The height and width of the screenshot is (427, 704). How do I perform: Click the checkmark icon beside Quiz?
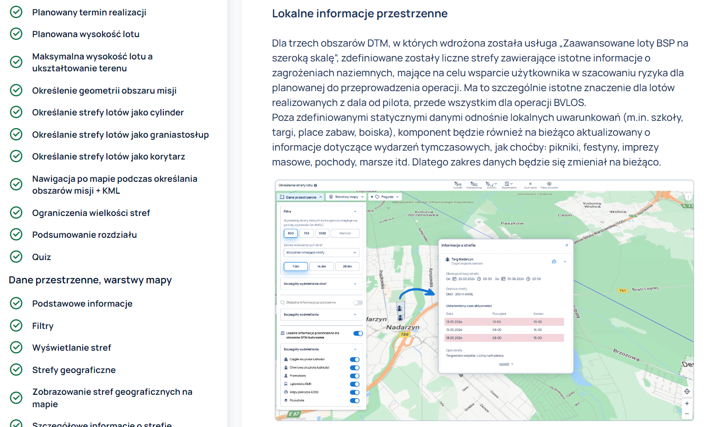16,257
